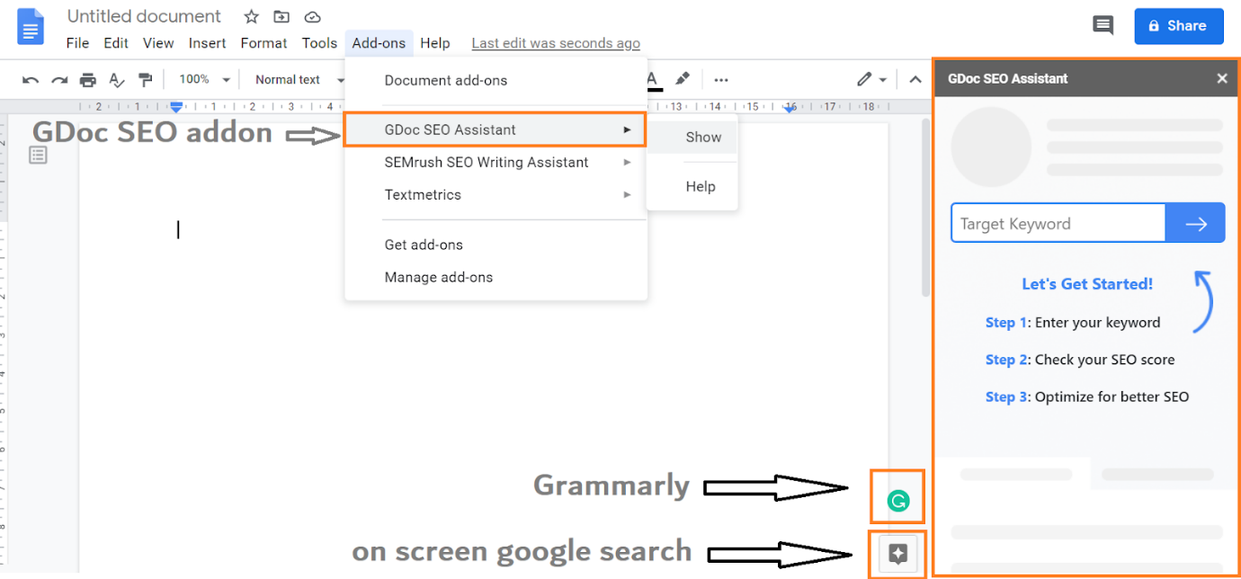Open the more toolbar options ellipsis
This screenshot has width=1241, height=579.
(721, 79)
